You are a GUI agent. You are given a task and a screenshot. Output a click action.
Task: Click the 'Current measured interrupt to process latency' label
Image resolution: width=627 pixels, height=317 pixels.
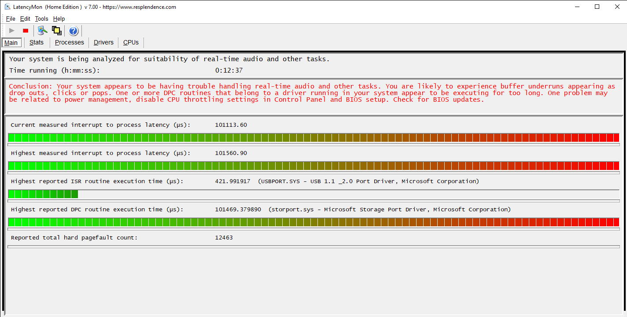[x=101, y=125]
